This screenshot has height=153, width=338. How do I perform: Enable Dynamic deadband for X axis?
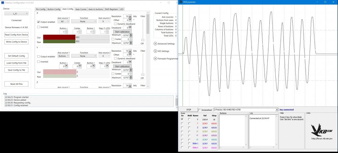115,24
